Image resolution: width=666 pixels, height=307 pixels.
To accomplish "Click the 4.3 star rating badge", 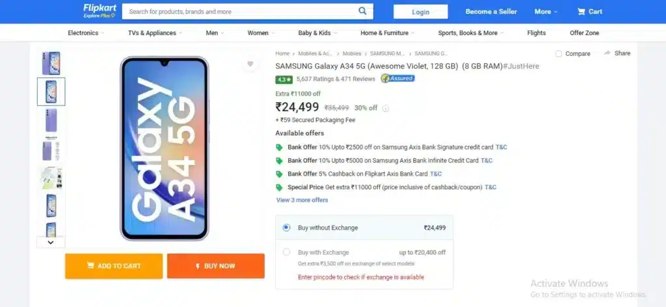I will coord(284,79).
